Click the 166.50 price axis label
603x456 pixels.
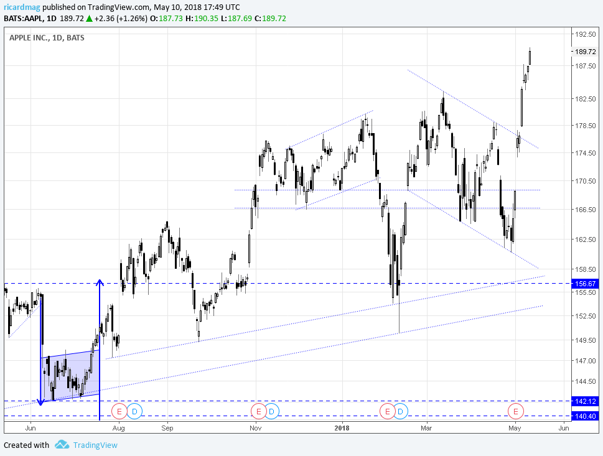[x=586, y=210]
